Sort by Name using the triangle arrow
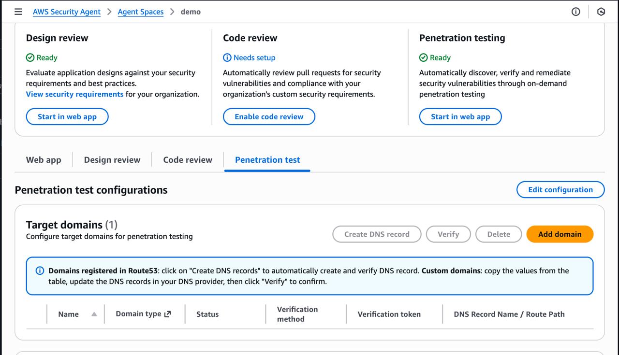 point(94,314)
